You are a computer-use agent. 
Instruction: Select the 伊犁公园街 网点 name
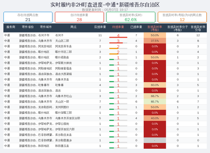coord(62,124)
